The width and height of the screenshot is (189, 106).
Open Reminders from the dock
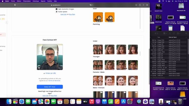tap(73, 102)
